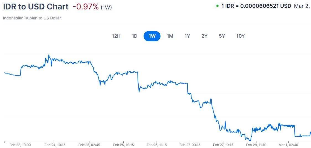311x148 pixels.
Task: Click the green live status dot
Action: click(217, 6)
